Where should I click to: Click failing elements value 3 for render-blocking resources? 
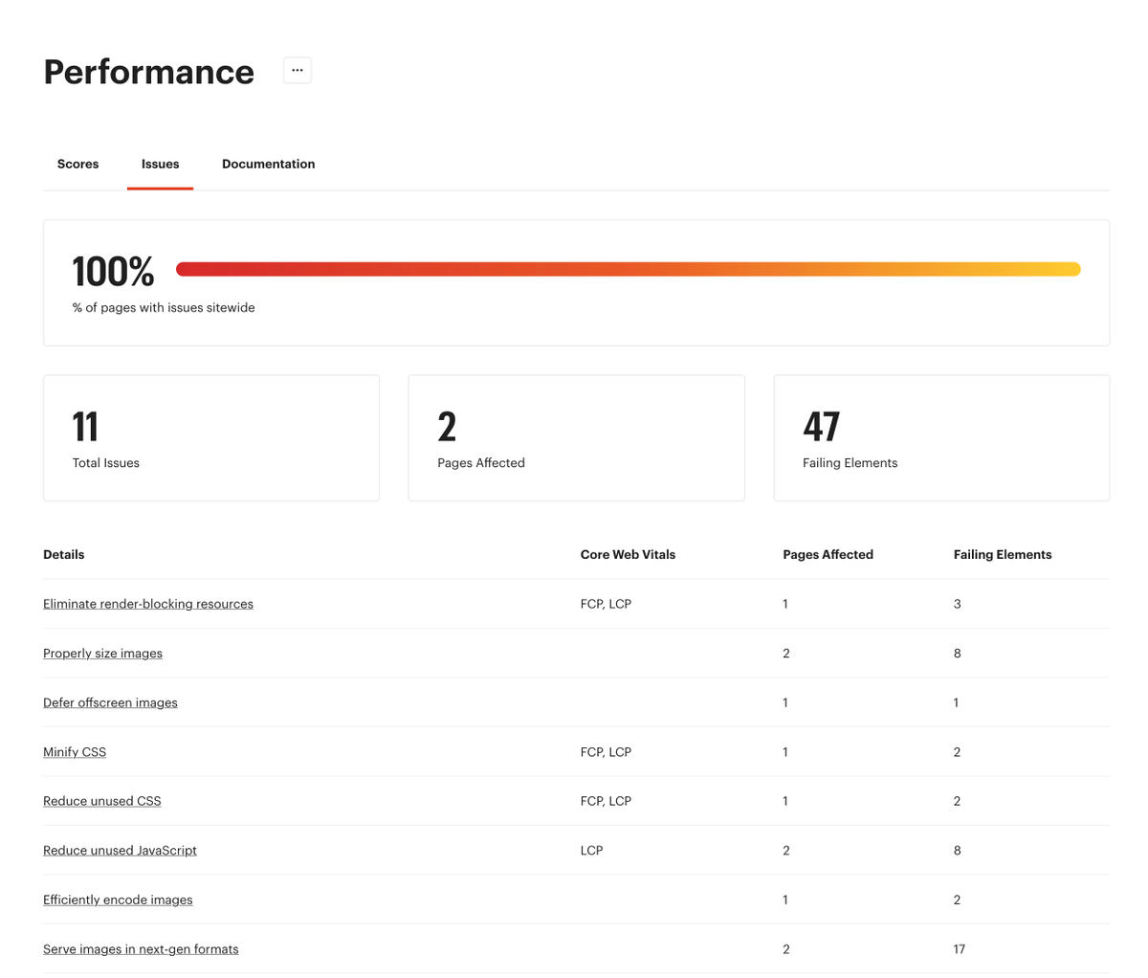coord(958,604)
